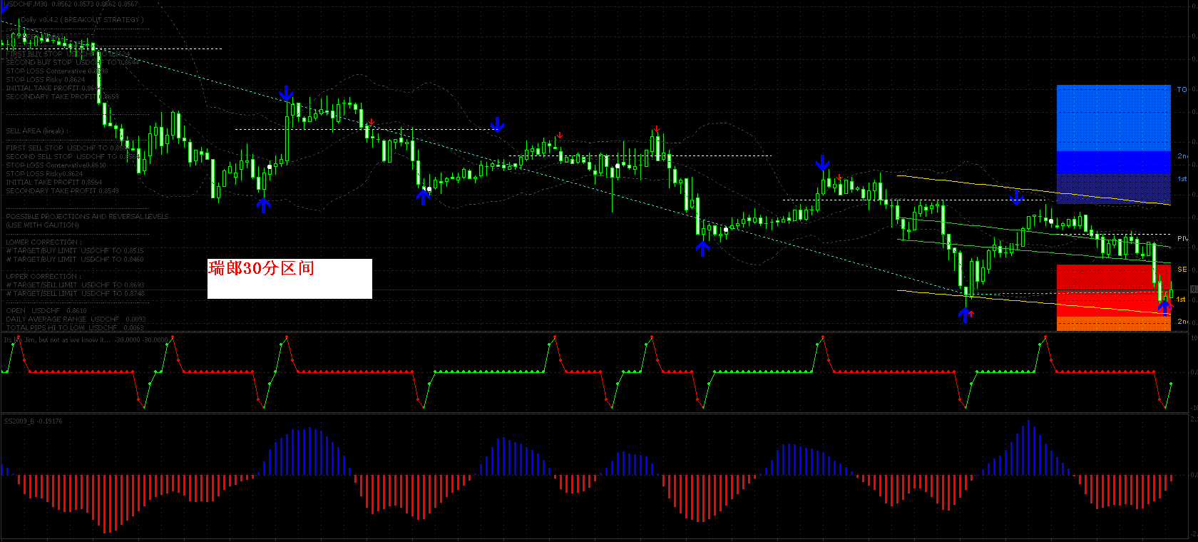Viewport: 1198px width, 542px height.
Task: Select the white text box labeled 瑞郎30分区间
Action: (x=290, y=279)
